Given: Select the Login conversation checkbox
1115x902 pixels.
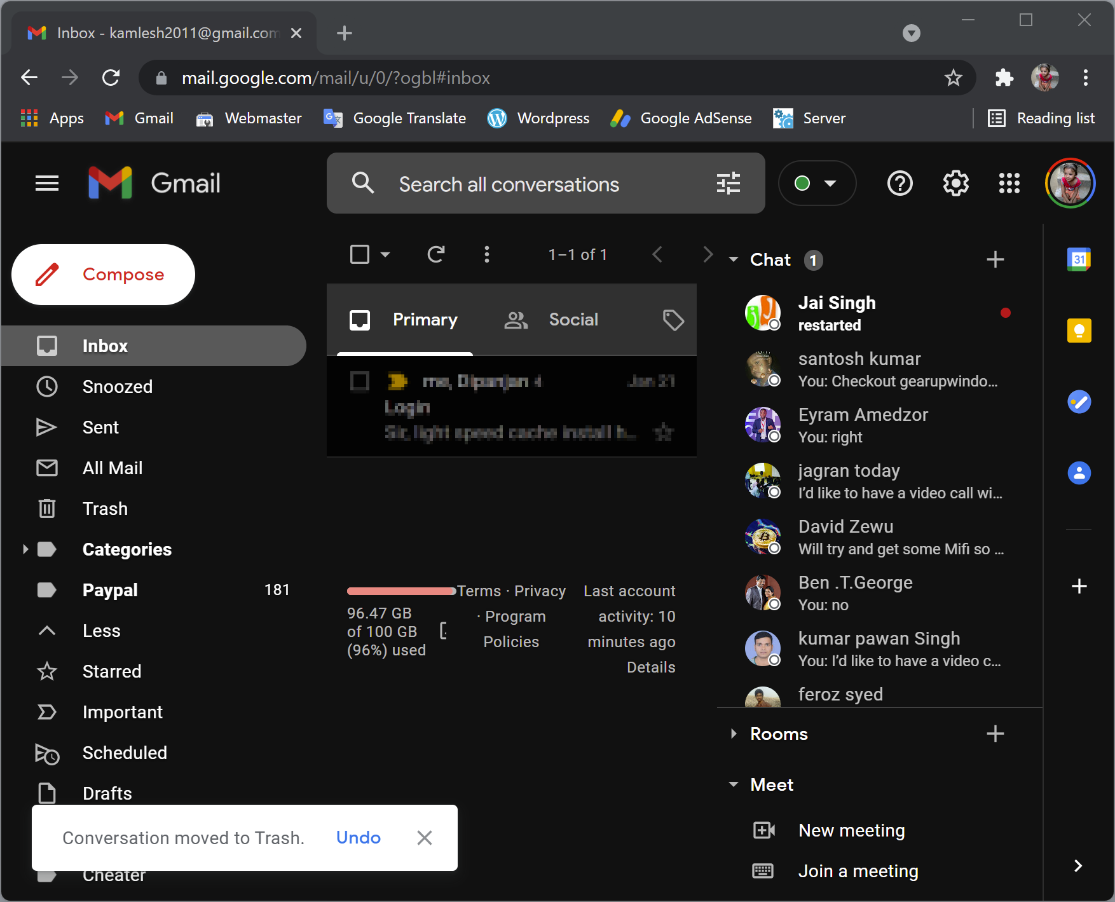Looking at the screenshot, I should click(x=360, y=381).
